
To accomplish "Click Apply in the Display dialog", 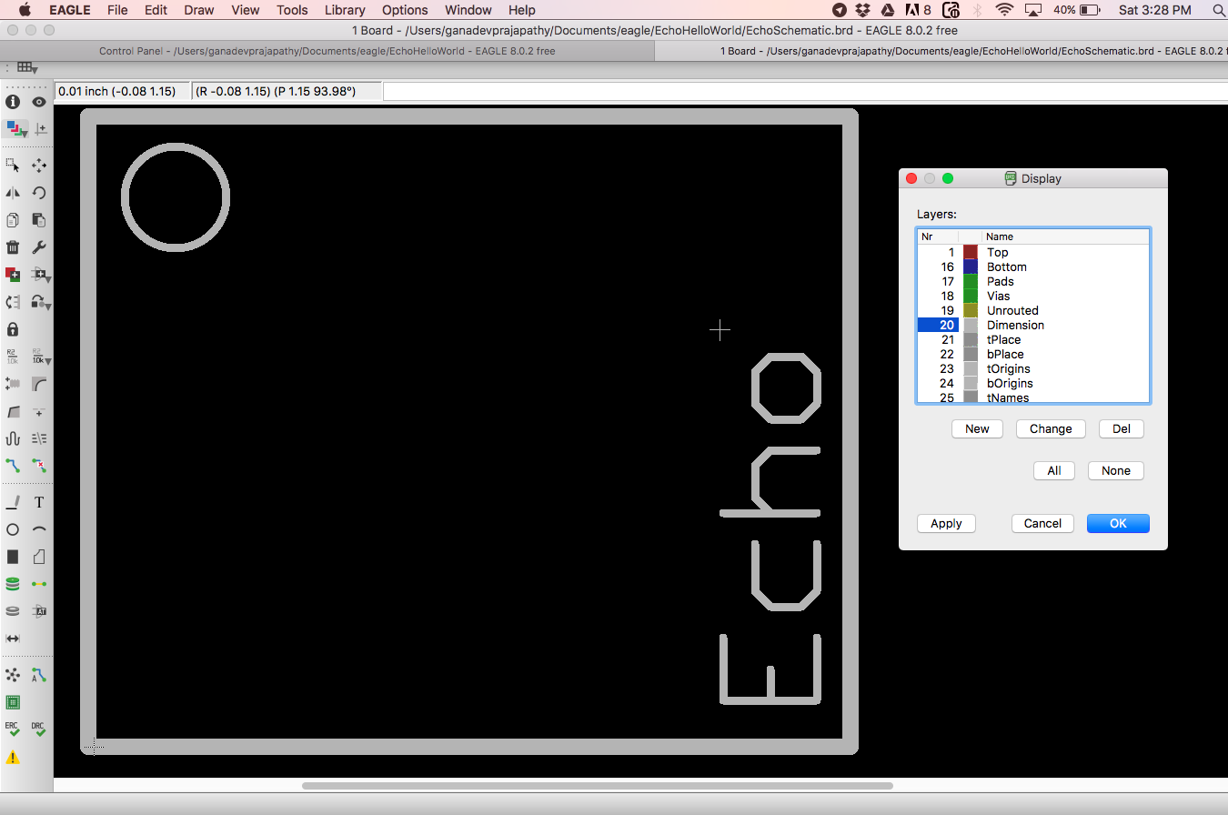I will [946, 523].
